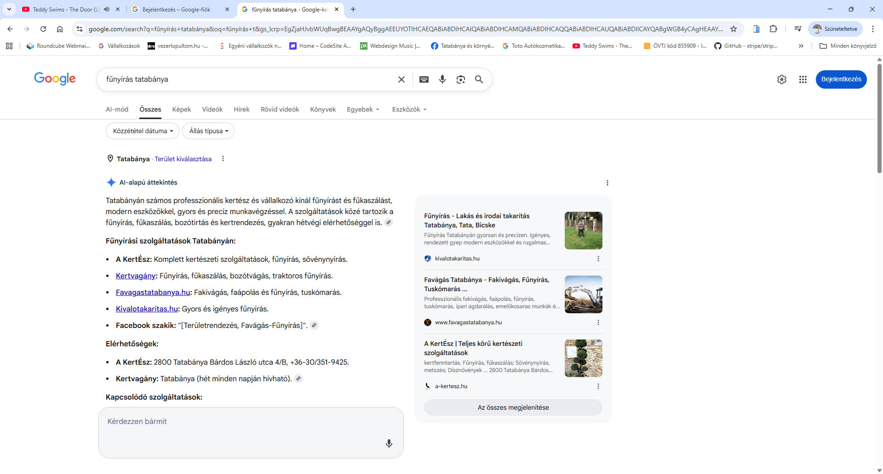Screen dimensions: 883x474
Task: Click Az összes megjelenítése button
Action: pyautogui.click(x=513, y=407)
